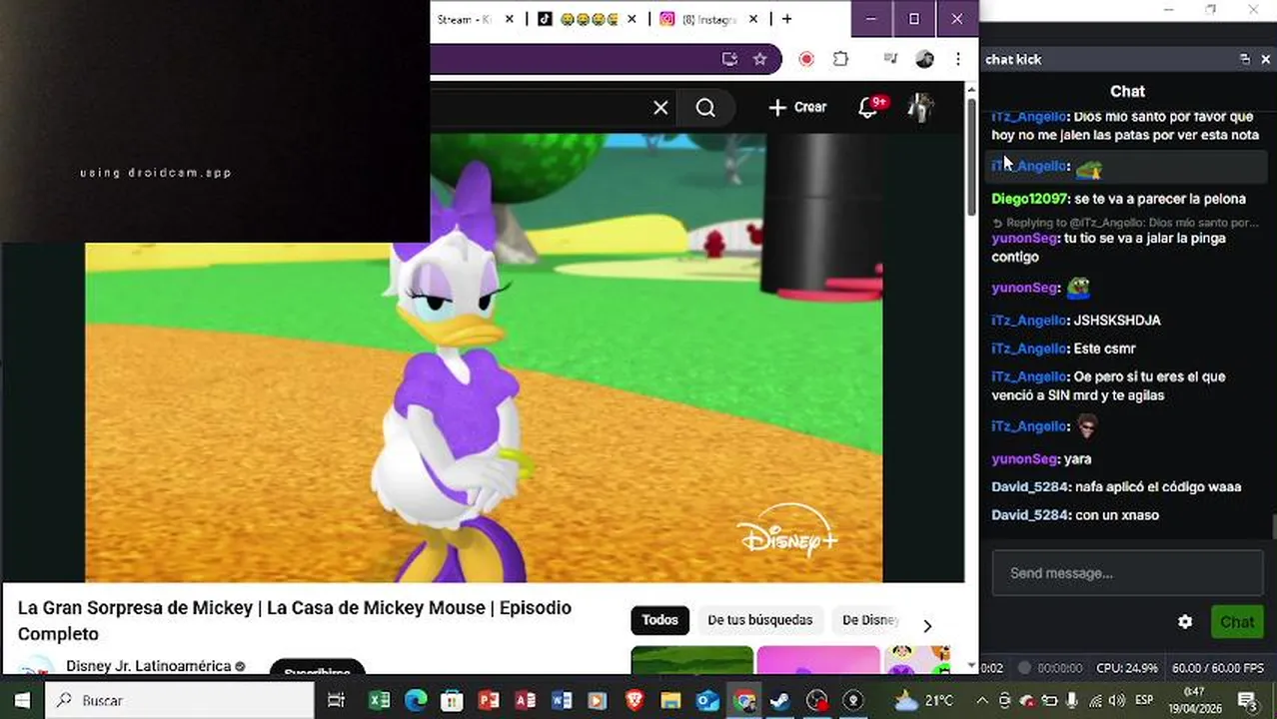Open Excel from the taskbar
1277x719 pixels.
point(380,700)
